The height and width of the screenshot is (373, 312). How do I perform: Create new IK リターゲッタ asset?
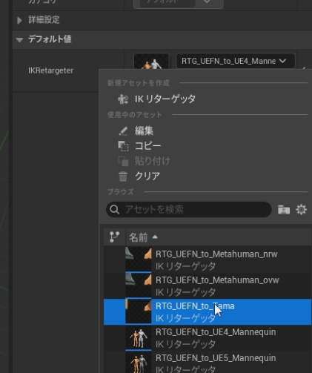point(165,99)
